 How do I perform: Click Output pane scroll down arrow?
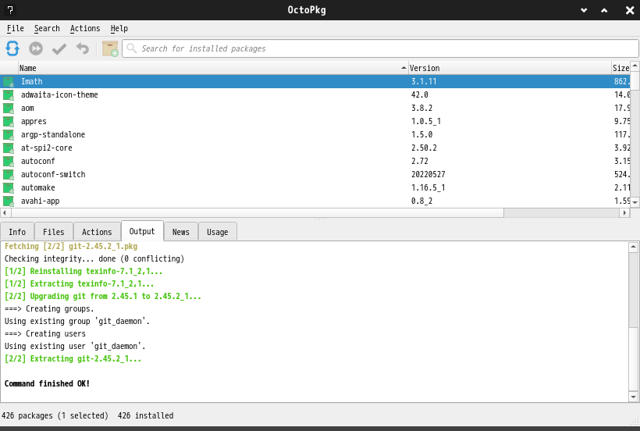(x=633, y=397)
